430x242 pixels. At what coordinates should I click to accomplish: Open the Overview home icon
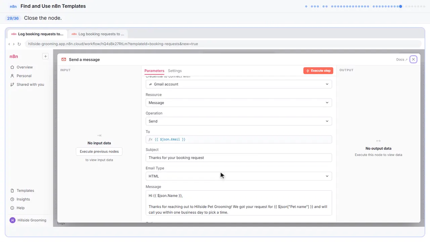(x=12, y=67)
